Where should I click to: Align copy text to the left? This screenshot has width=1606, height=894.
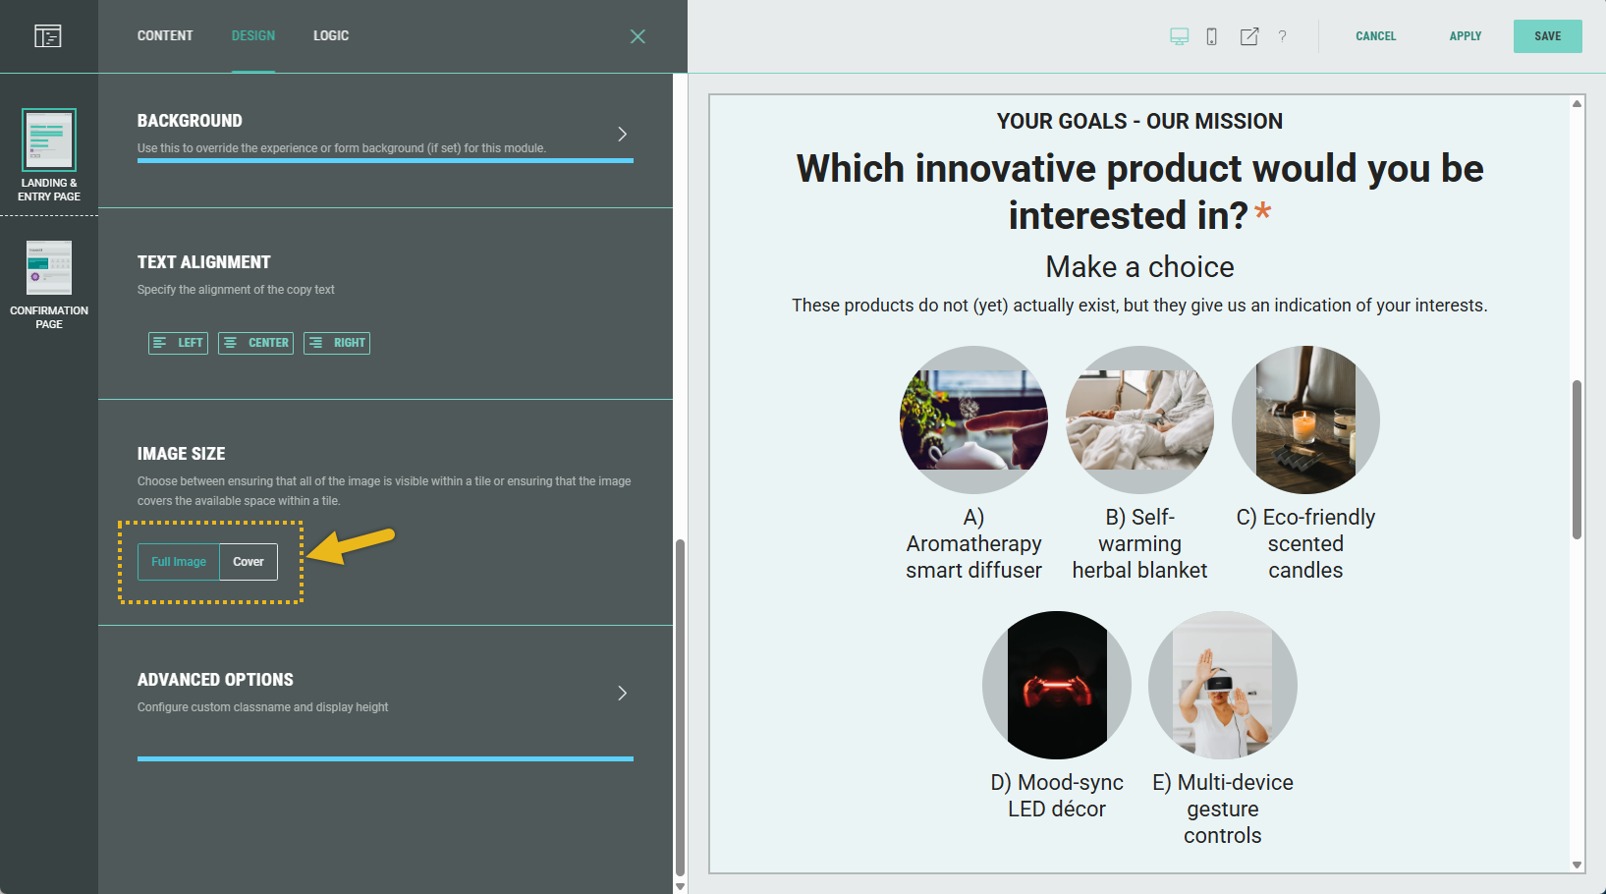pyautogui.click(x=178, y=343)
